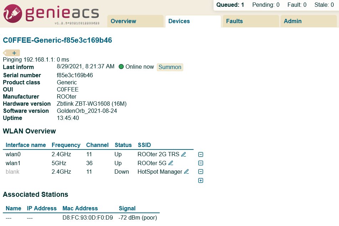Edit the HotSpot Manager SSID
This screenshot has width=339, height=226.
(x=186, y=172)
